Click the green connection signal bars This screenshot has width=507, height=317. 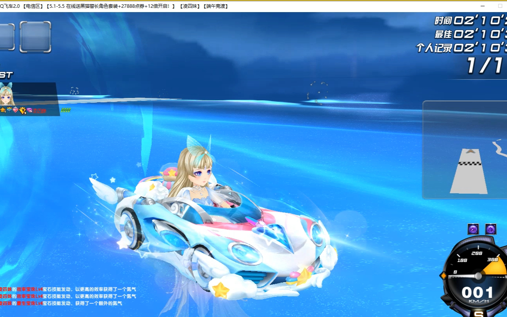point(66,110)
